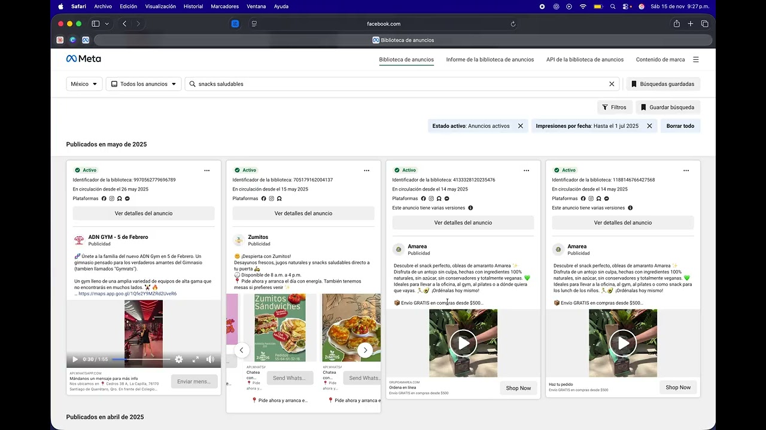Clear all filters with Borrar todo

(680, 126)
